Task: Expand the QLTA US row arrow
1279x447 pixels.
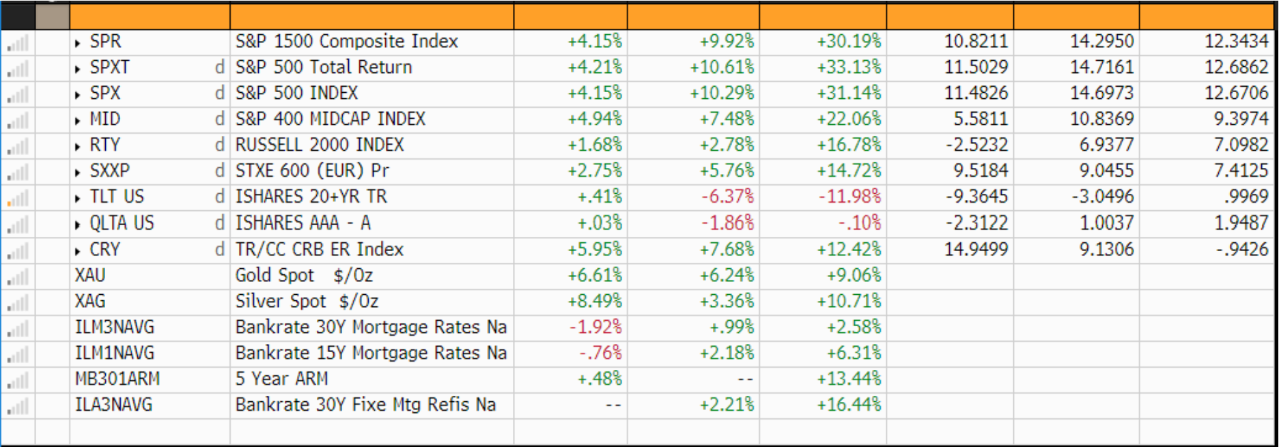Action: 78,225
